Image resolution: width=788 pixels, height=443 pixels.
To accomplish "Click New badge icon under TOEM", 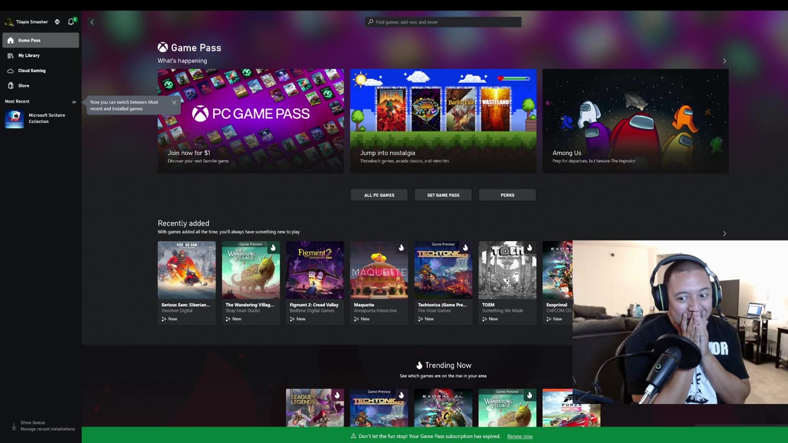I will (x=484, y=319).
